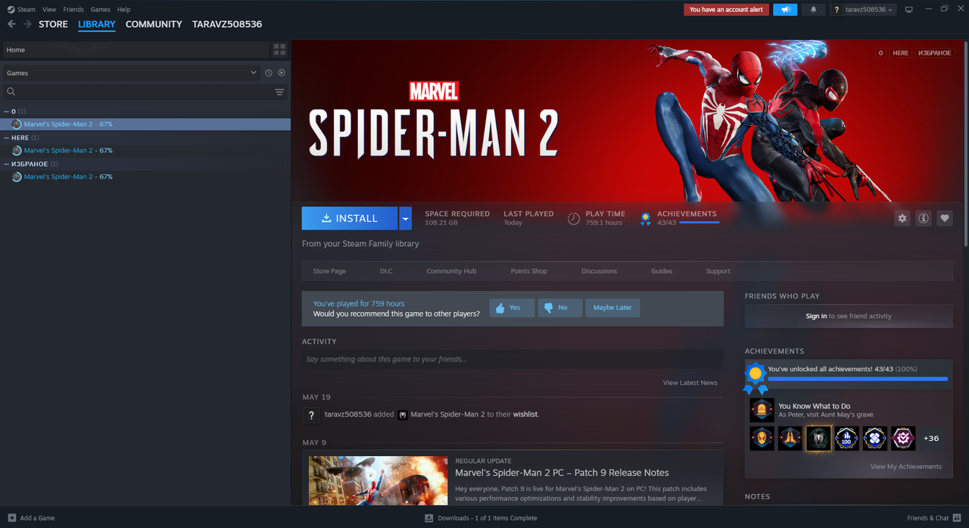Image resolution: width=969 pixels, height=528 pixels.
Task: Go back with the left arrow
Action: (11, 24)
